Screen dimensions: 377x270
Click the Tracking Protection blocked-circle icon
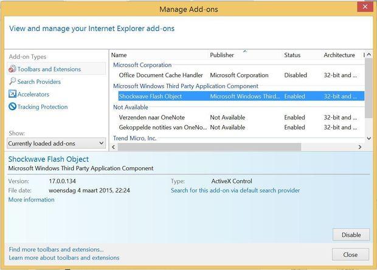tap(12, 106)
